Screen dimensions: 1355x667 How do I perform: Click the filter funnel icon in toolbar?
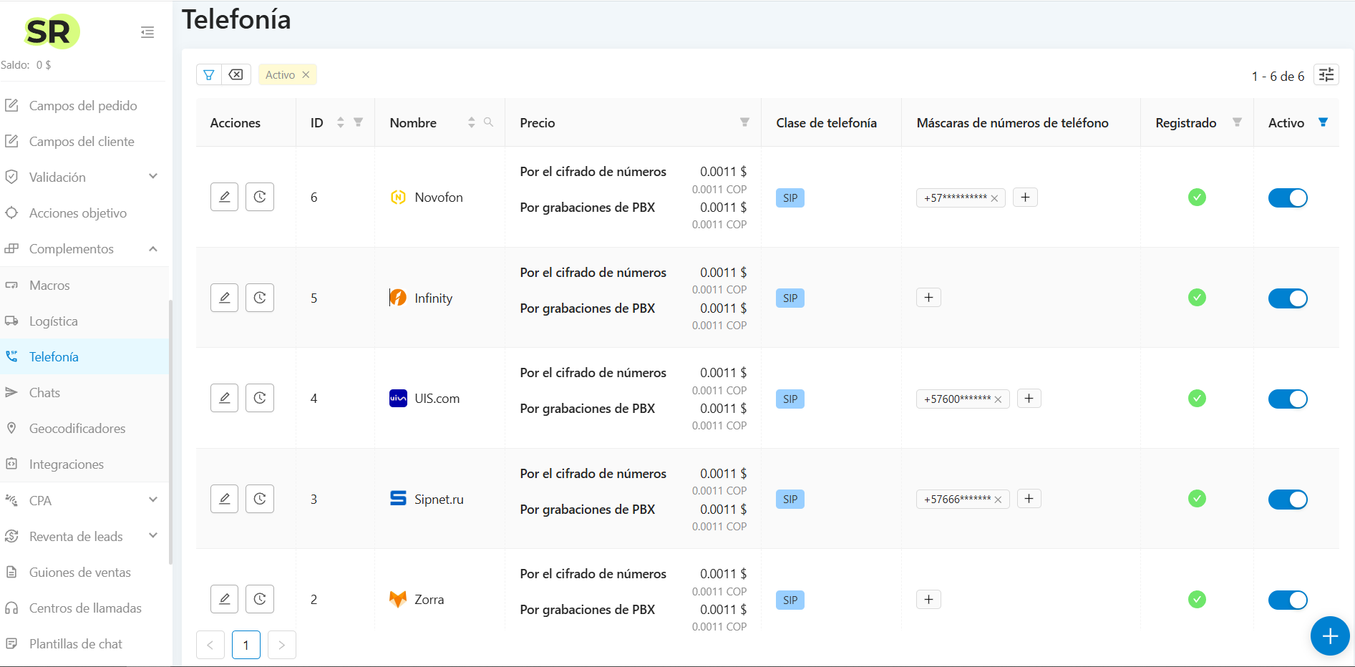pyautogui.click(x=209, y=74)
